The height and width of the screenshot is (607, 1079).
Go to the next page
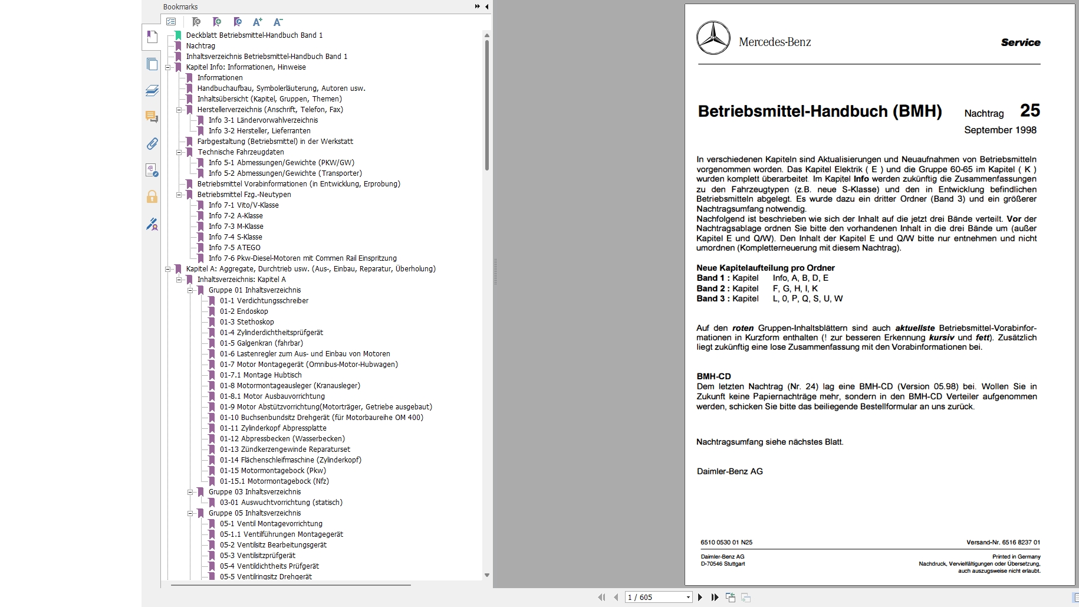pyautogui.click(x=700, y=598)
